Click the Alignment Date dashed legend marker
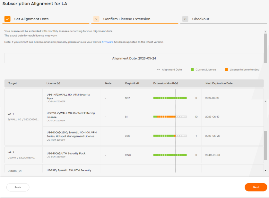 [158, 70]
